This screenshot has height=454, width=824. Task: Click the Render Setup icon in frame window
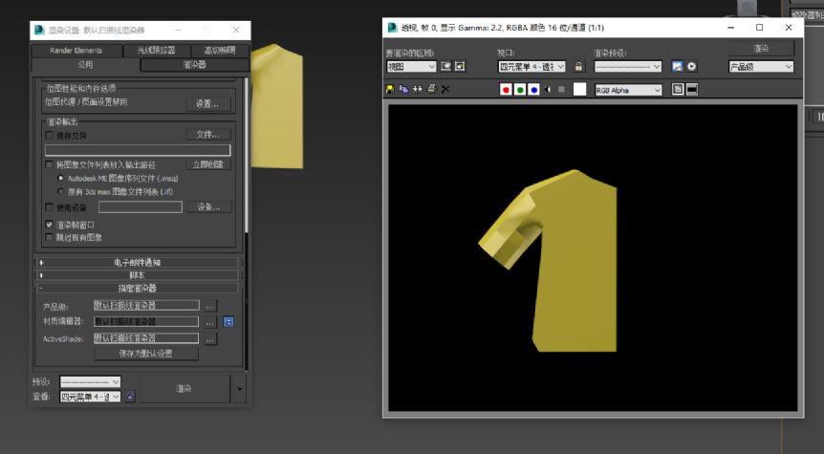(x=678, y=67)
